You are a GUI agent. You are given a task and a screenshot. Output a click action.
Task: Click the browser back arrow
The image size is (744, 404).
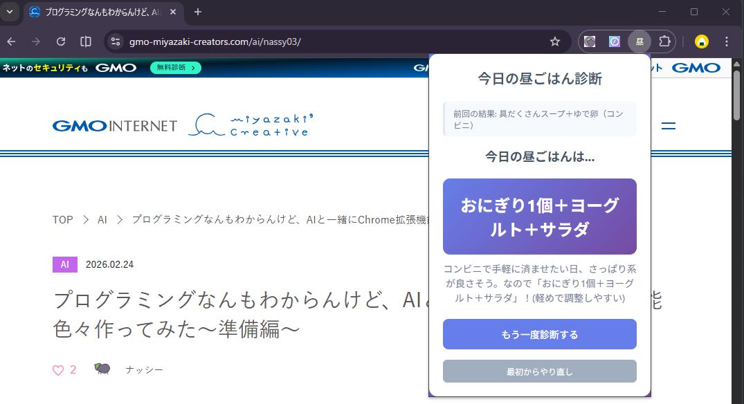point(12,42)
